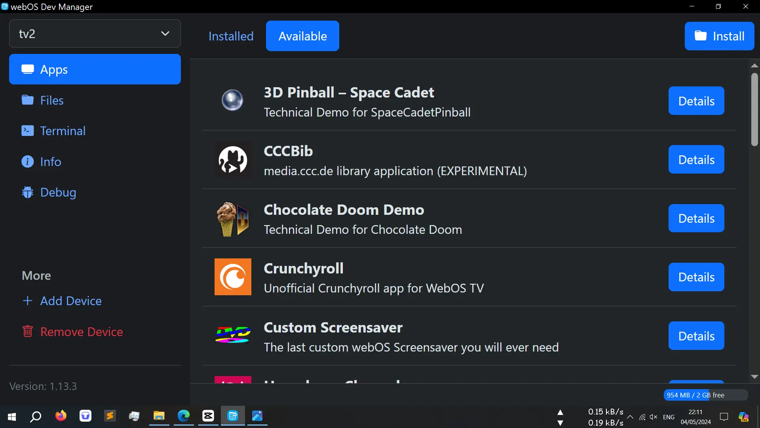Click the scrollbar down arrow

754,377
